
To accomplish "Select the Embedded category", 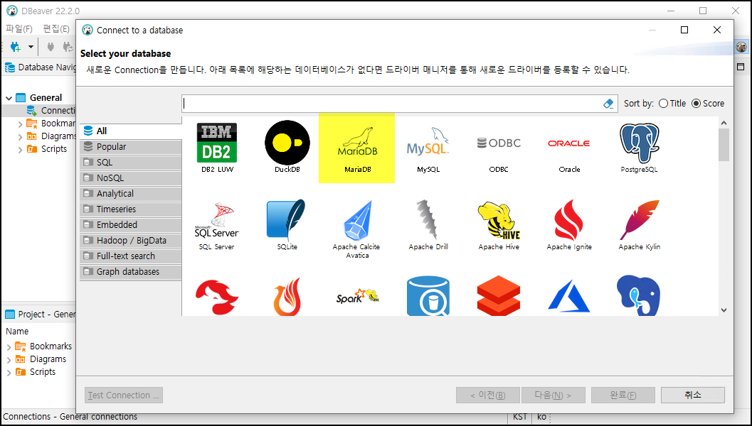I will click(130, 225).
